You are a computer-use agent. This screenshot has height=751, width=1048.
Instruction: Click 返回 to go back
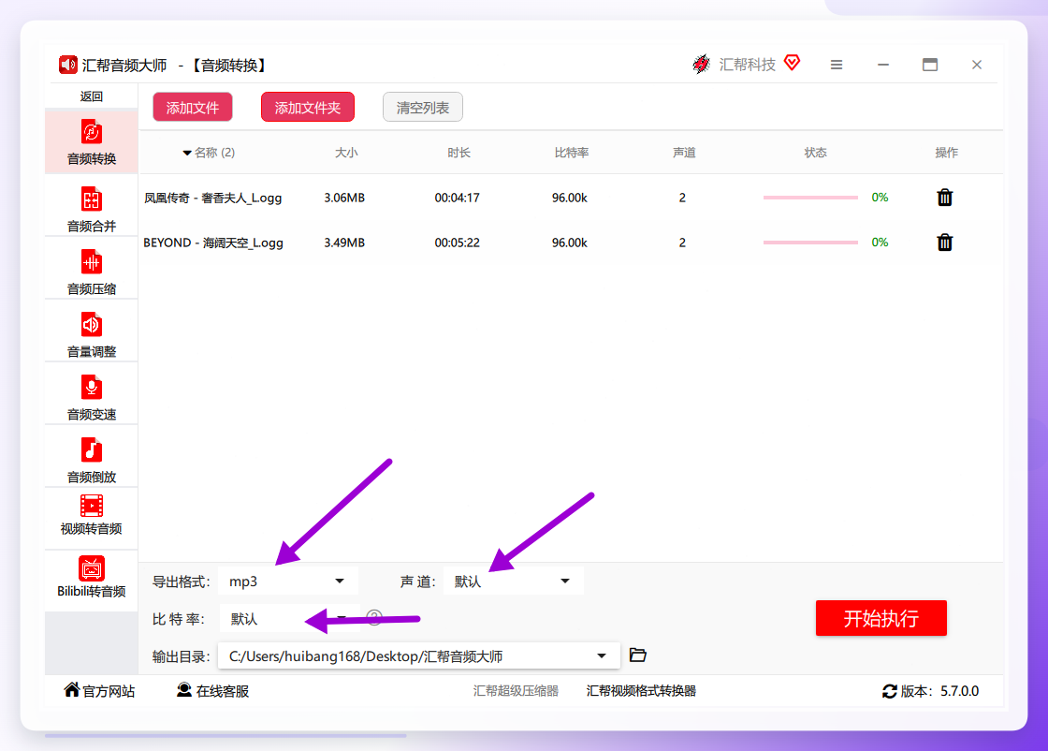pyautogui.click(x=92, y=96)
